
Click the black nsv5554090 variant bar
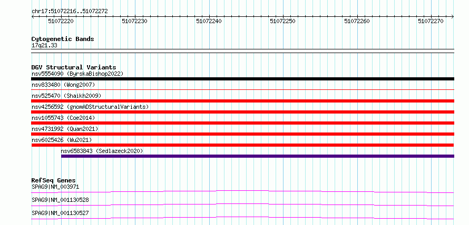pyautogui.click(x=242, y=79)
